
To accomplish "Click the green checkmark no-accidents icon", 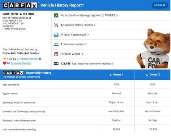I will click(56, 15).
